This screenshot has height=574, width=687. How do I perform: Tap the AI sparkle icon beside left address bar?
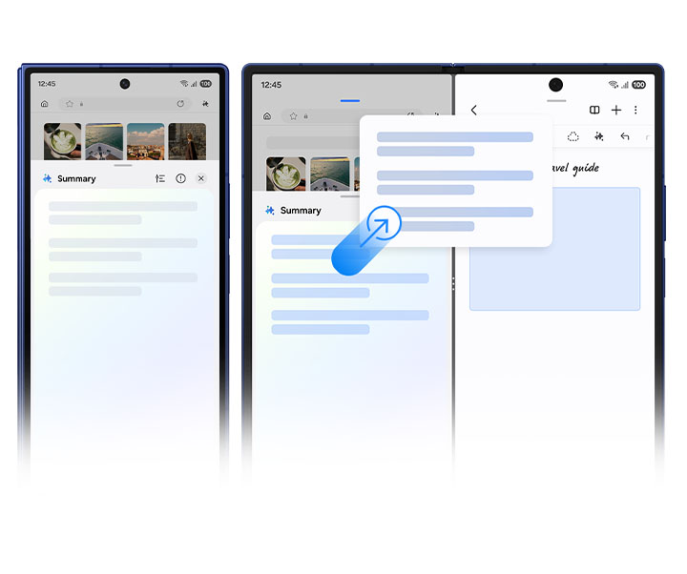(205, 104)
